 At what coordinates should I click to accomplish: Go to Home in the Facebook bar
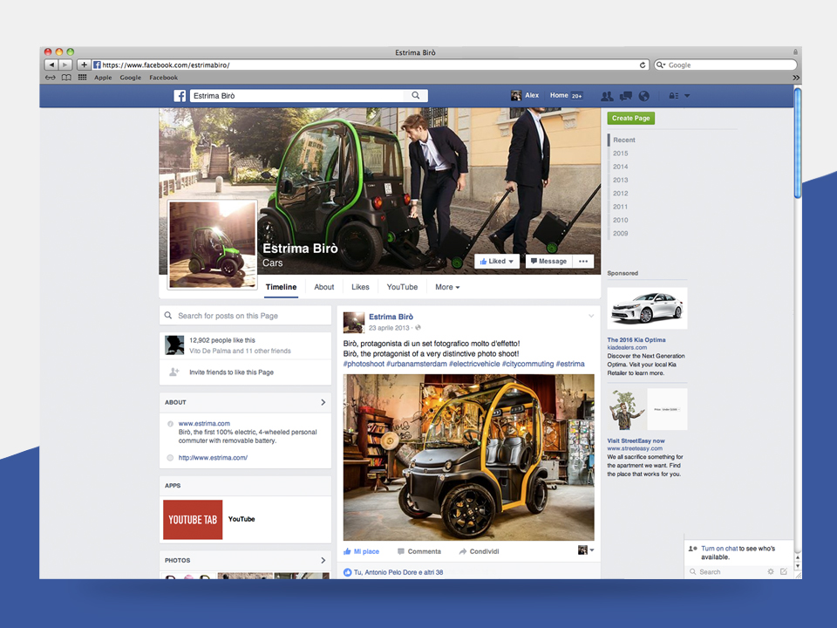tap(559, 96)
